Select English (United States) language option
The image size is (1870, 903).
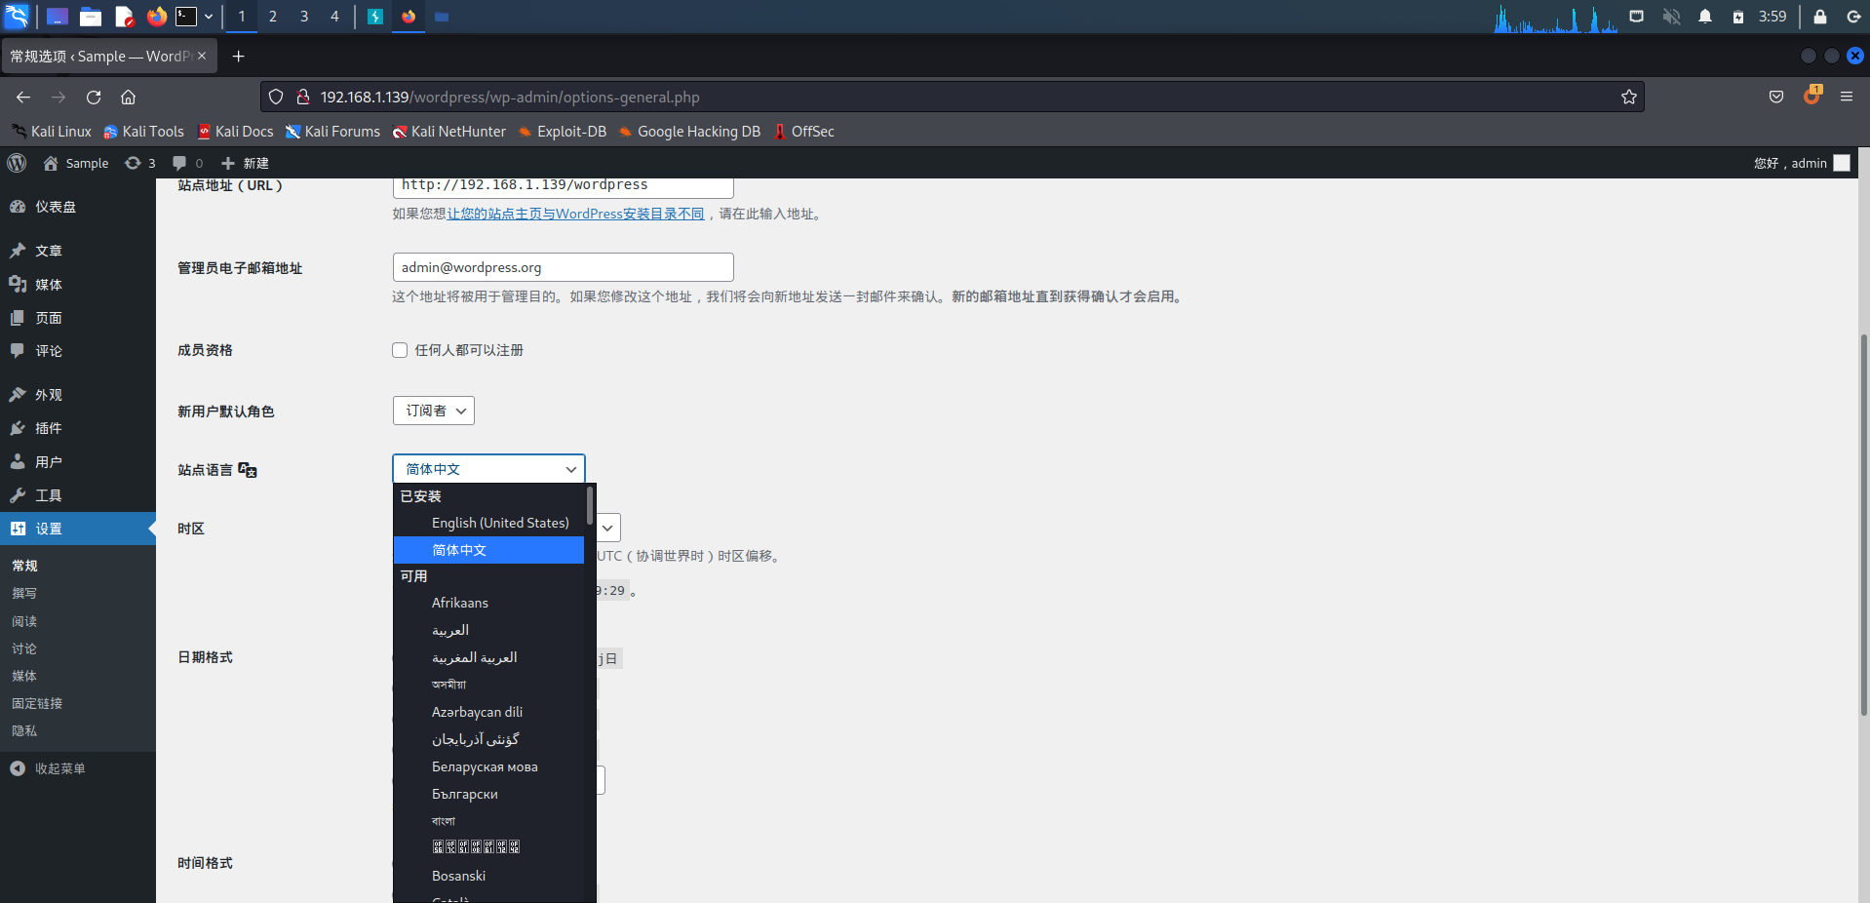[489, 523]
